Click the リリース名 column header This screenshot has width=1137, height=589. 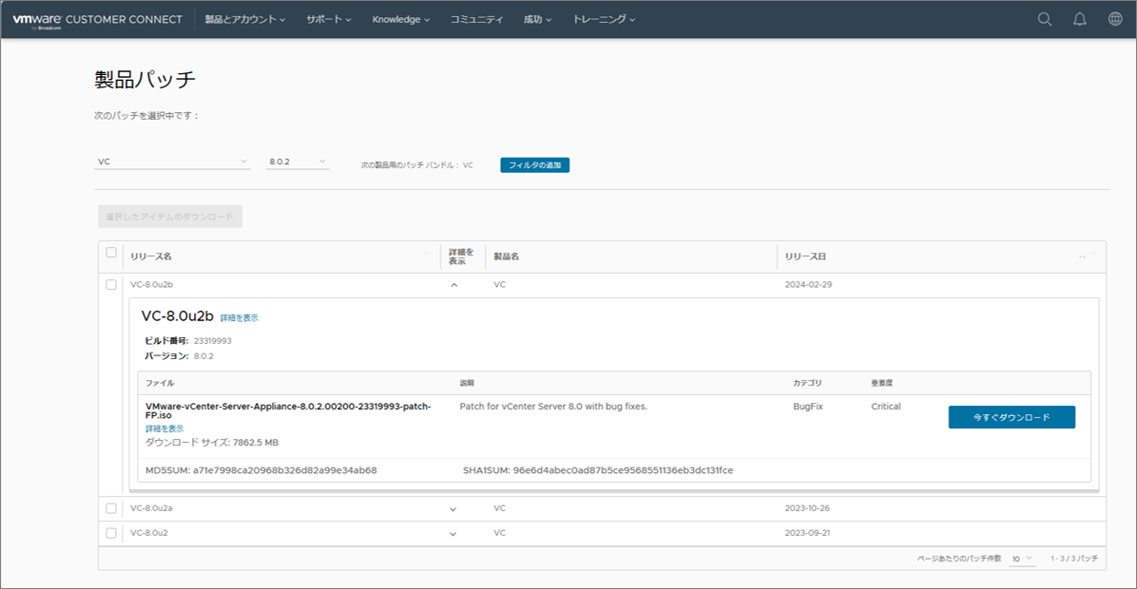coord(151,256)
